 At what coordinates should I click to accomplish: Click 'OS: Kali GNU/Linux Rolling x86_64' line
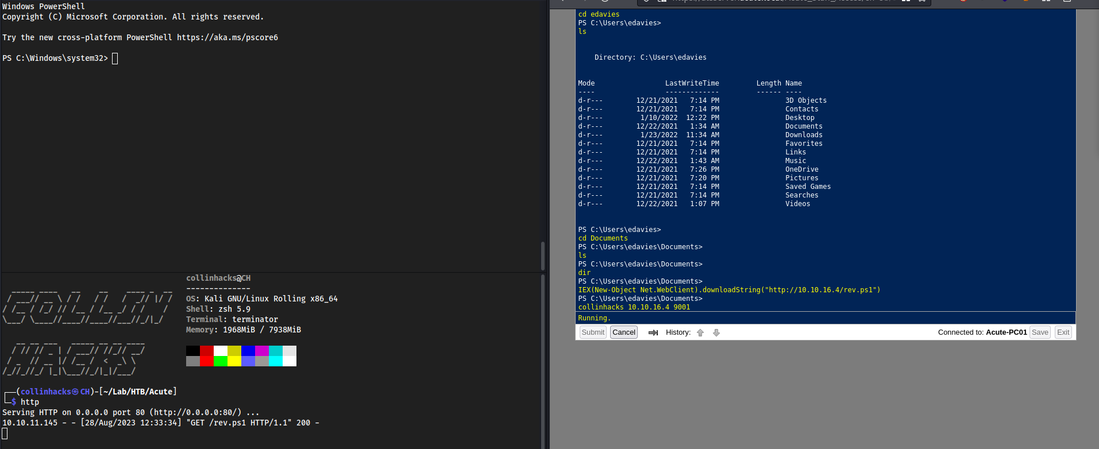262,299
